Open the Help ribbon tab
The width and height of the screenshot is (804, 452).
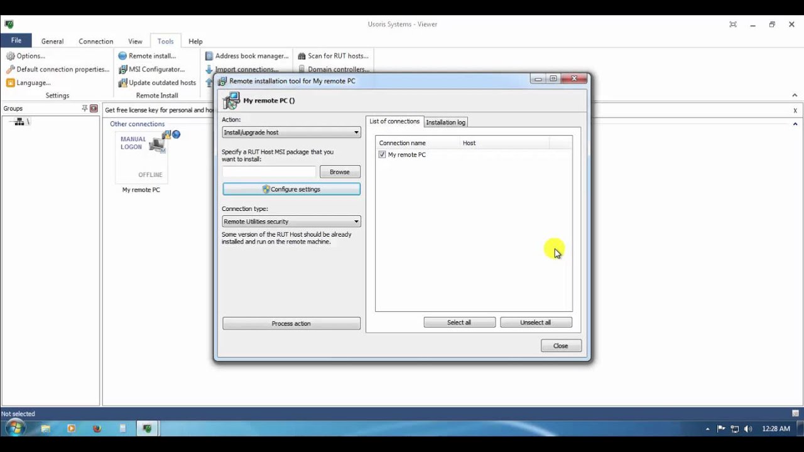pos(195,41)
